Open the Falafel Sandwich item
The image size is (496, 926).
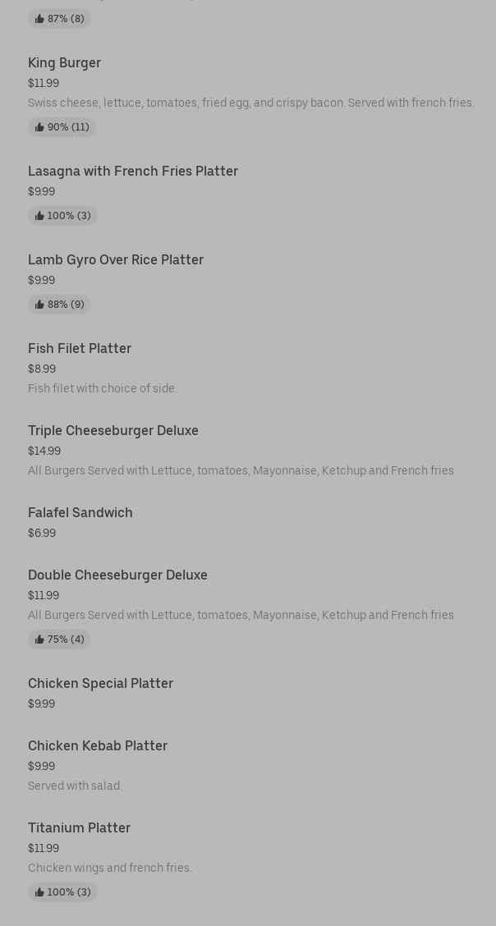pos(80,512)
